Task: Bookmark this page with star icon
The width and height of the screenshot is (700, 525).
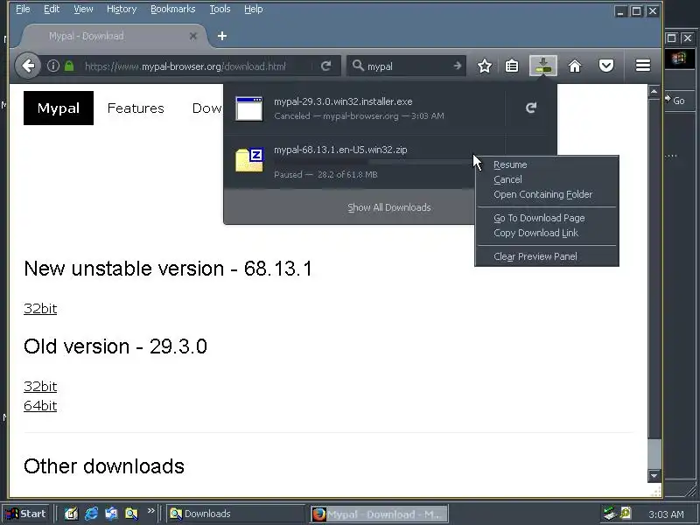Action: [x=485, y=66]
